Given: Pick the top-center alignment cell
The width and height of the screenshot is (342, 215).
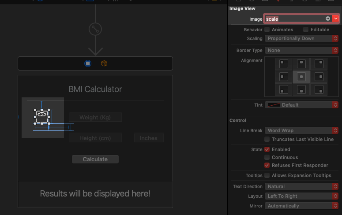Looking at the screenshot, I should pos(301,64).
